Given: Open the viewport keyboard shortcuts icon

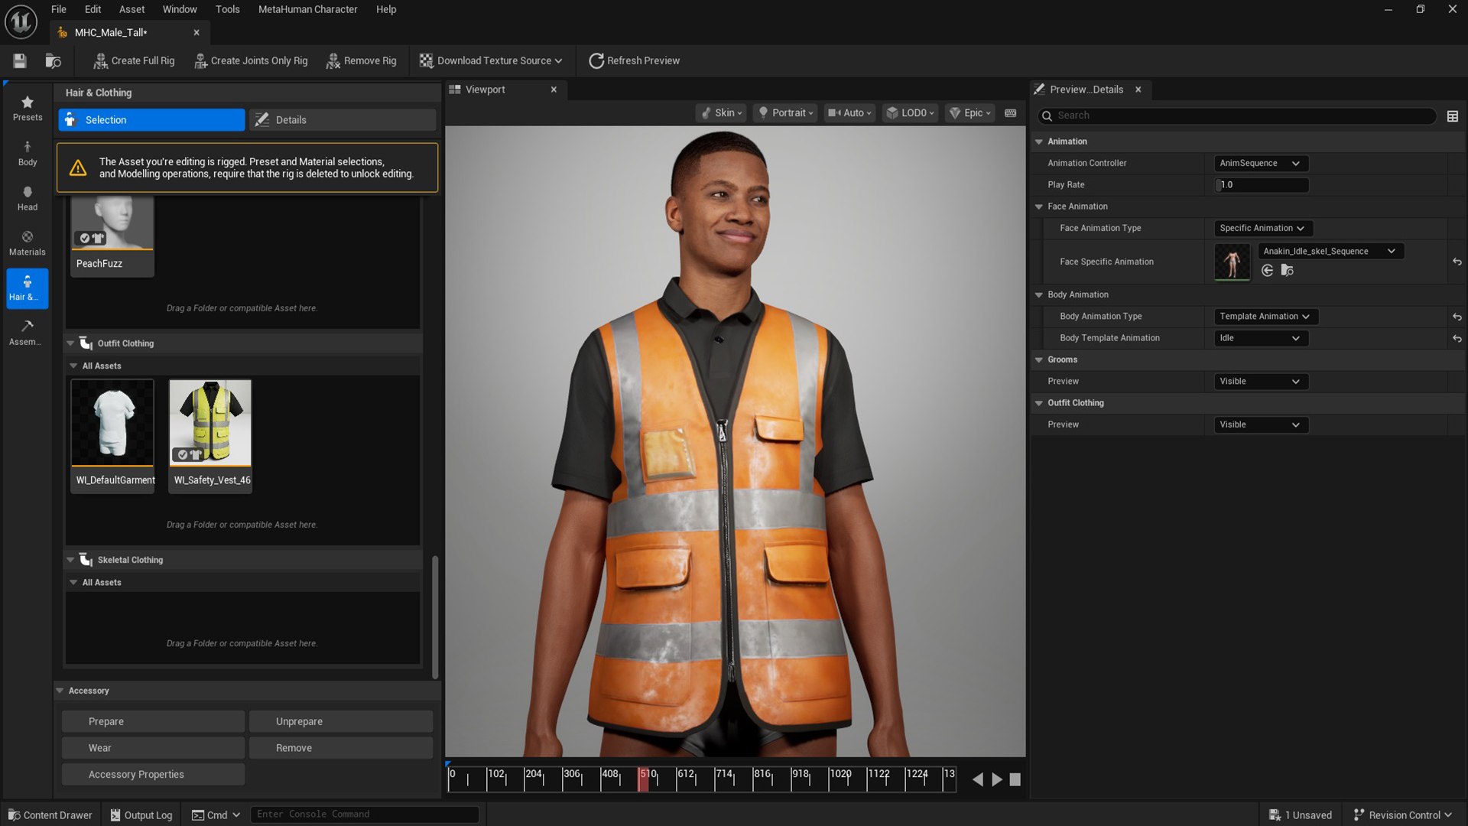Looking at the screenshot, I should click(x=1010, y=112).
